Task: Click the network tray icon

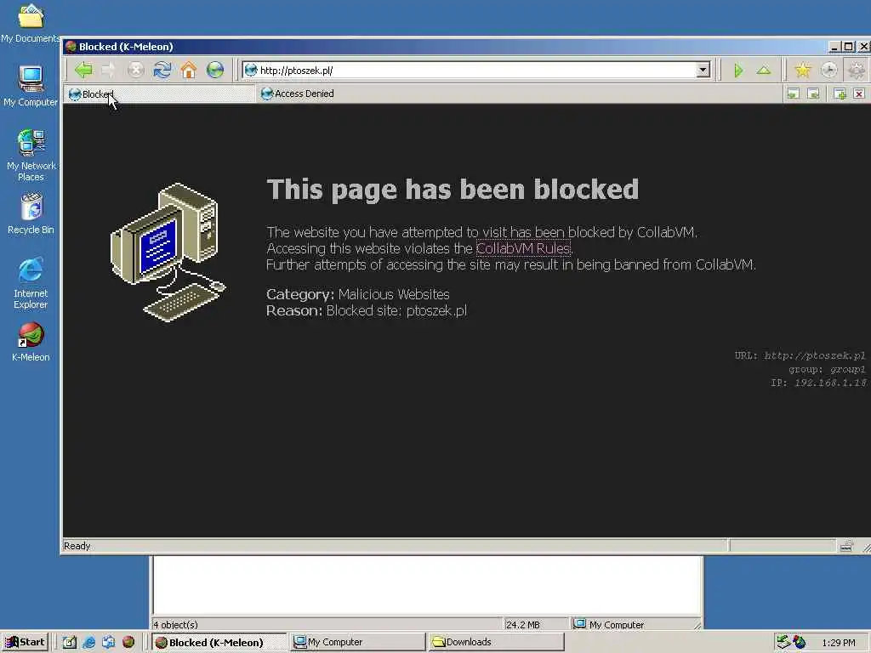Action: [783, 642]
